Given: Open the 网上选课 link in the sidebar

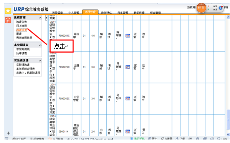Looking at the screenshot, I should point(22,26).
